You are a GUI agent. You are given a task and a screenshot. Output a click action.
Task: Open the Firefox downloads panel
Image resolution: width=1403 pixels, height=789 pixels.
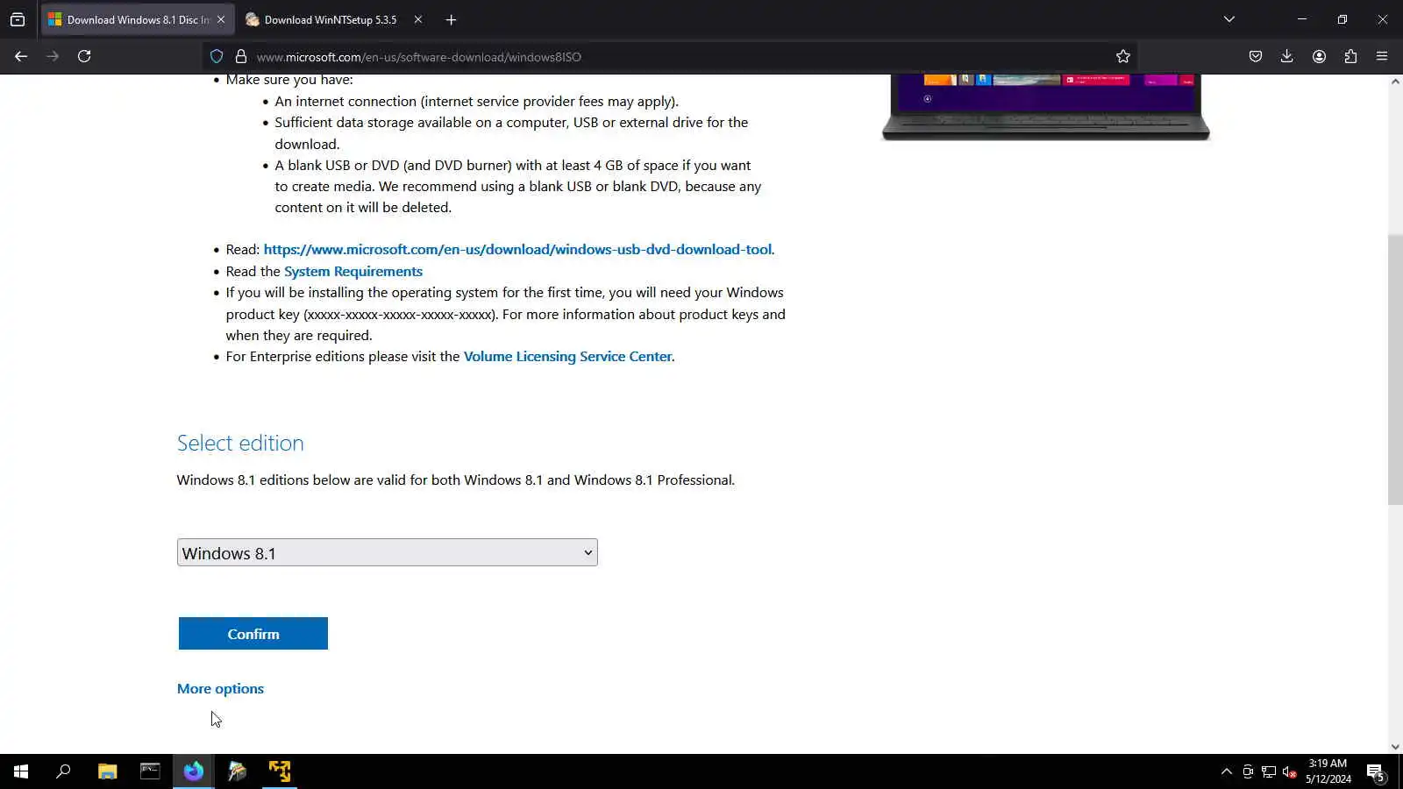point(1286,56)
